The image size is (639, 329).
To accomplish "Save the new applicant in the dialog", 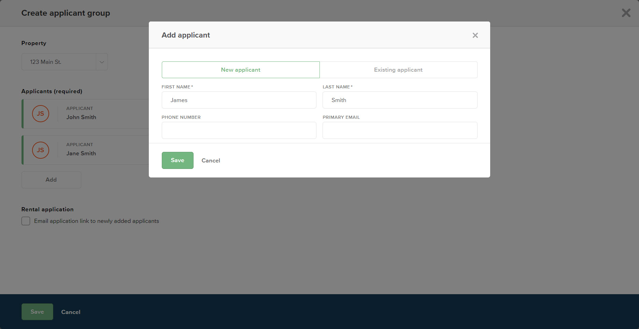I will pos(177,160).
